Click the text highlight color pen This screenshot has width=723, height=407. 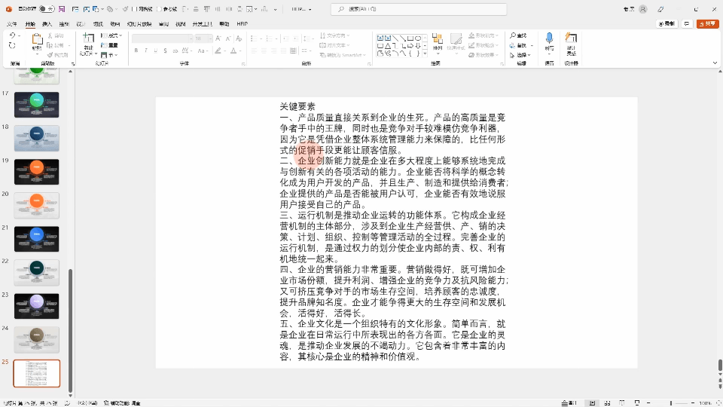tap(218, 50)
